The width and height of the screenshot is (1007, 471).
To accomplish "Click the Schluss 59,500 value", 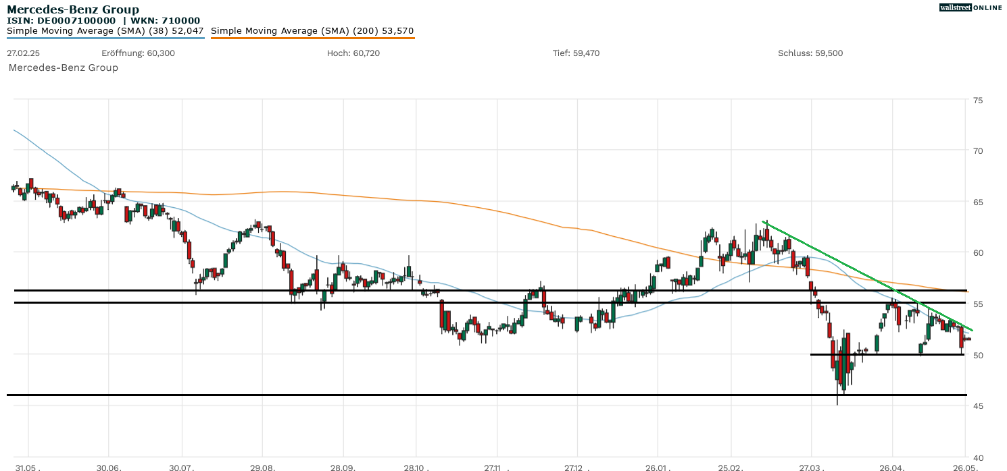I will (x=810, y=53).
